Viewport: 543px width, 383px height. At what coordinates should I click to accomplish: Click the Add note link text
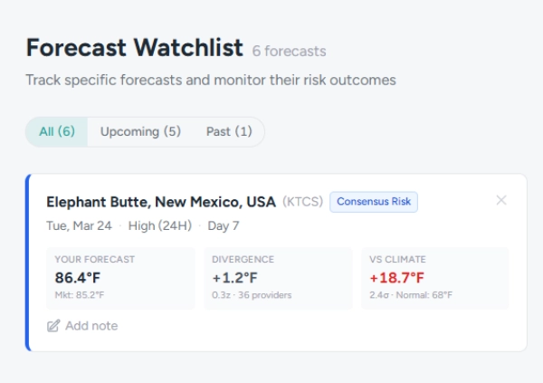click(x=91, y=326)
